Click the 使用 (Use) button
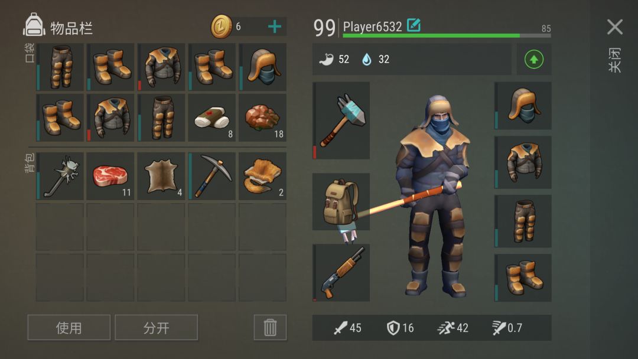638x359 pixels. (x=69, y=327)
